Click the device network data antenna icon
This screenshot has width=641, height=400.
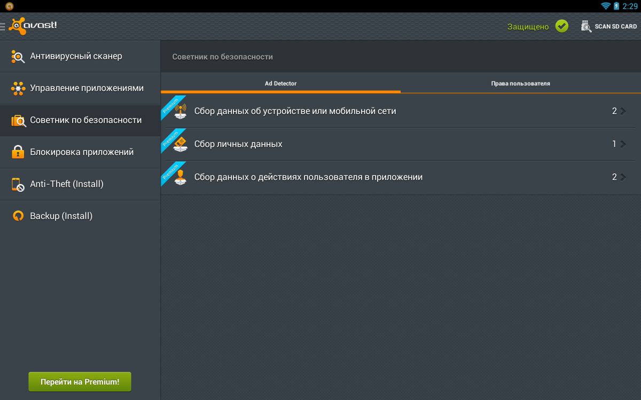coord(181,111)
